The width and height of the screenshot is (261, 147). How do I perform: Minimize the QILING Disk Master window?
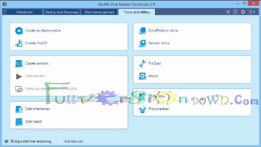point(238,3)
